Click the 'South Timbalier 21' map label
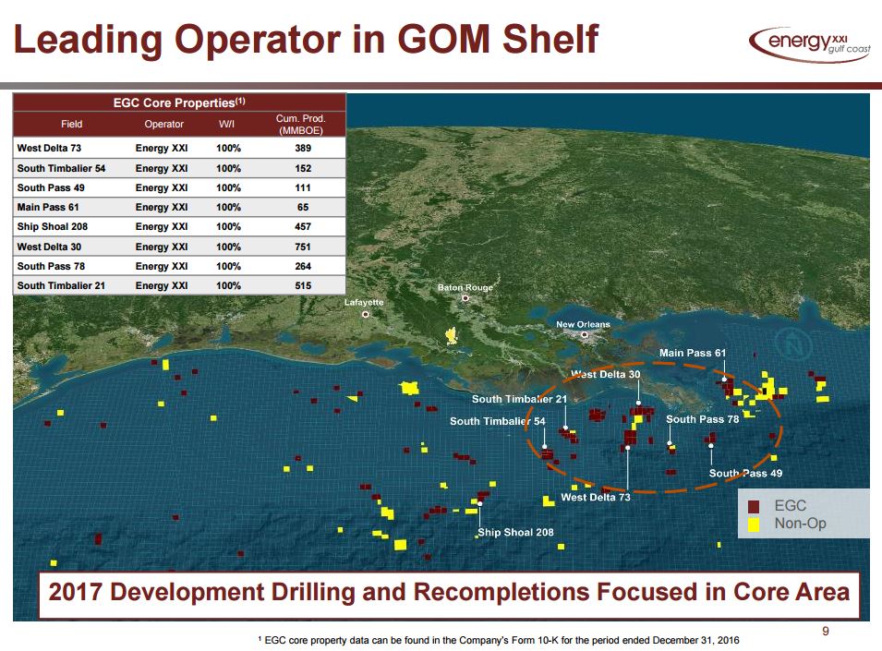This screenshot has width=882, height=651. tap(519, 399)
